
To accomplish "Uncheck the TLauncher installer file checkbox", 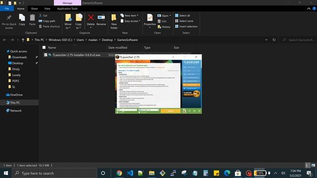I will 46,55.
